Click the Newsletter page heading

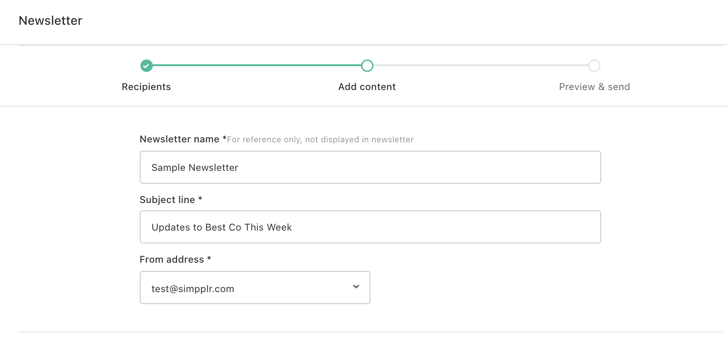tap(51, 21)
